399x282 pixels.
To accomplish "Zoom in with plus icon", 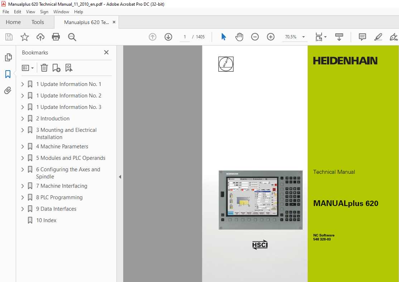I will (270, 37).
